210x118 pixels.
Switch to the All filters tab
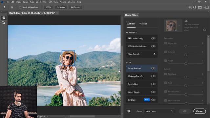pyautogui.click(x=131, y=24)
